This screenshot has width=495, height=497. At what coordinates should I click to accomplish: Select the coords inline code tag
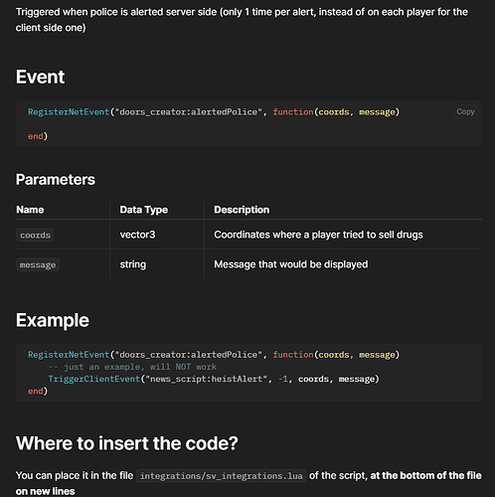(x=35, y=235)
